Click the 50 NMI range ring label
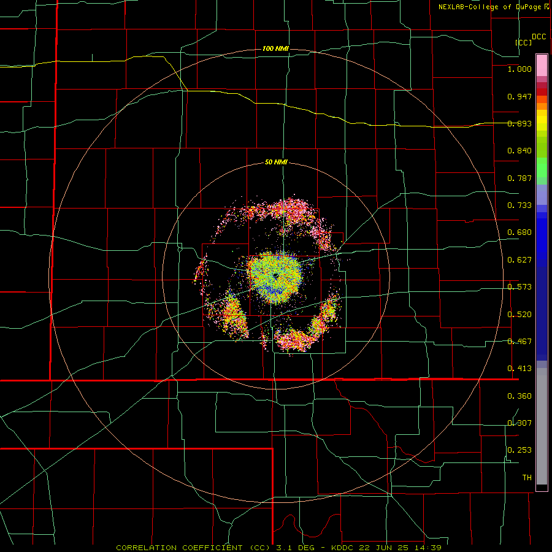The width and height of the screenshot is (552, 552). (x=276, y=162)
